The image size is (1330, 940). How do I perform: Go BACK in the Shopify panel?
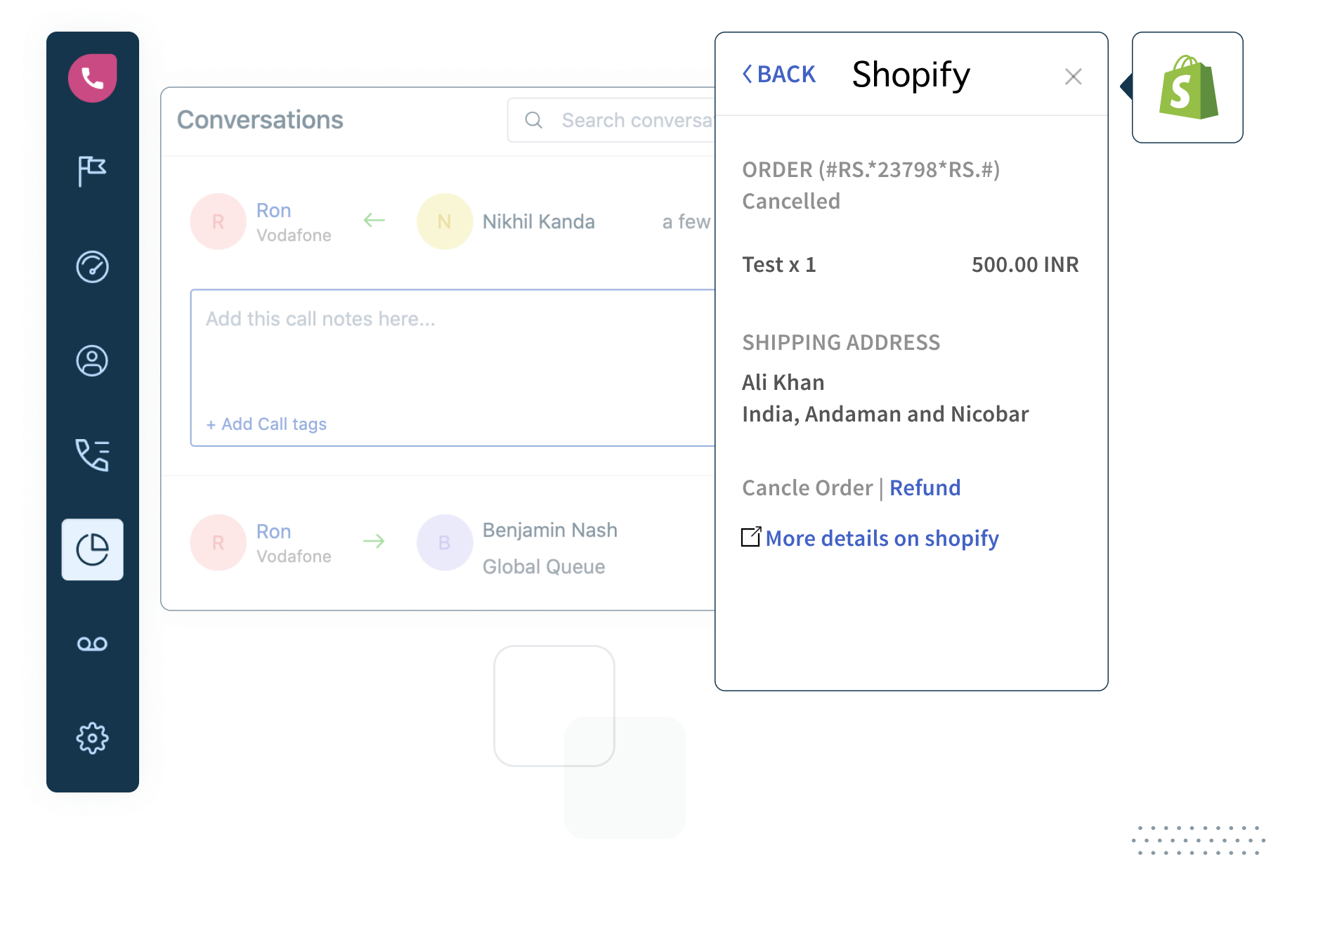coord(778,74)
